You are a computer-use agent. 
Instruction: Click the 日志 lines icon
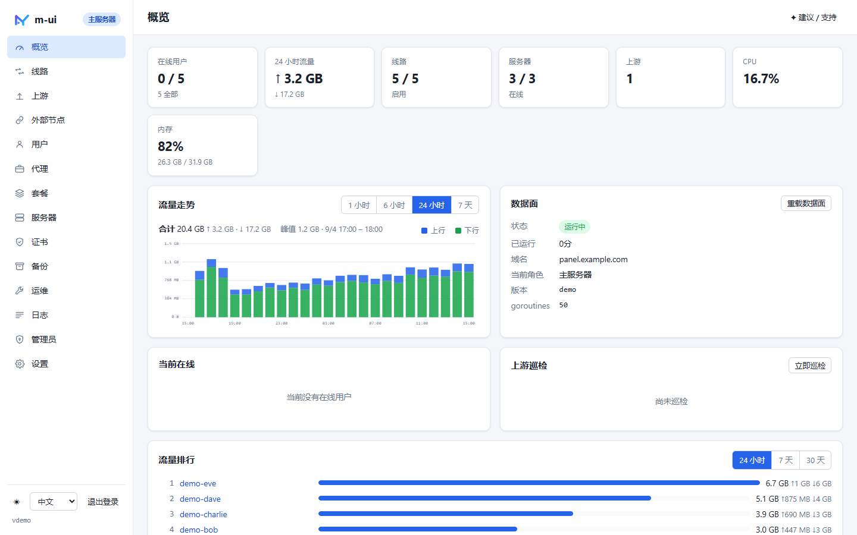click(20, 315)
